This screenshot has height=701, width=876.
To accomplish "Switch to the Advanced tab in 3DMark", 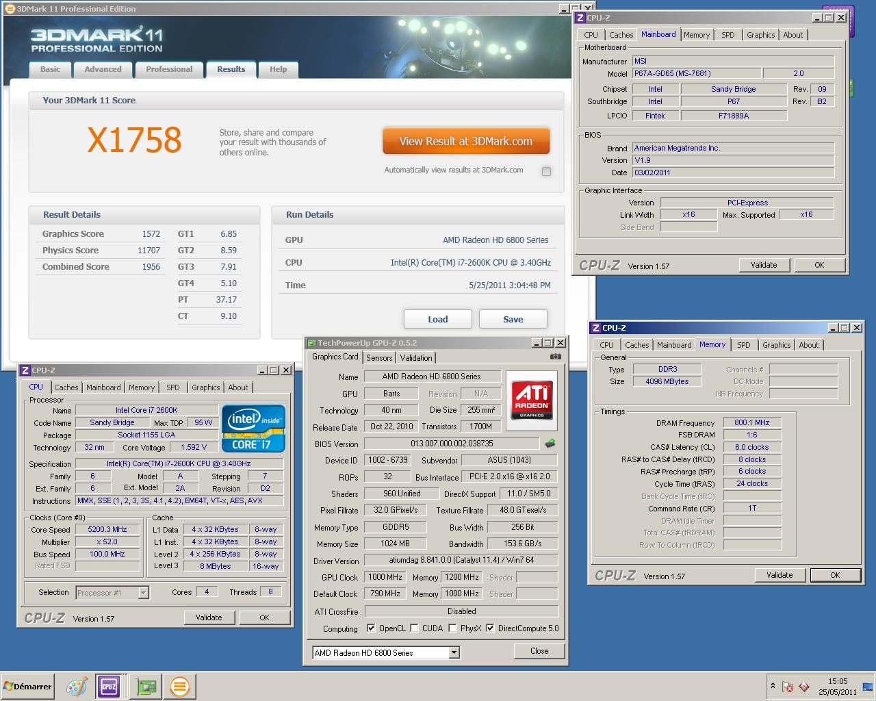I will [x=103, y=69].
